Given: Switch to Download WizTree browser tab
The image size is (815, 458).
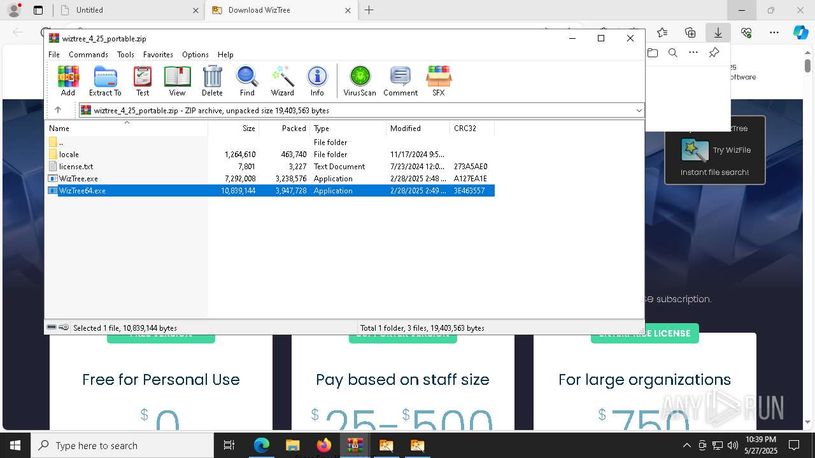Looking at the screenshot, I should (281, 10).
